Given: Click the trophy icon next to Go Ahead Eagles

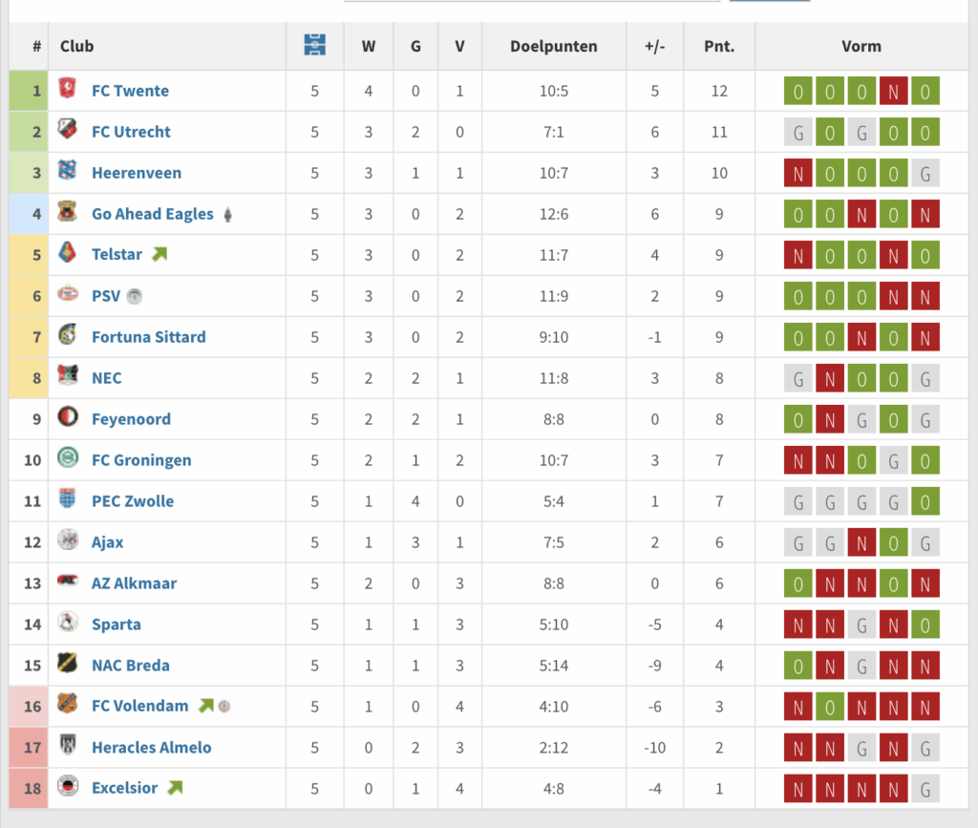Looking at the screenshot, I should point(225,213).
